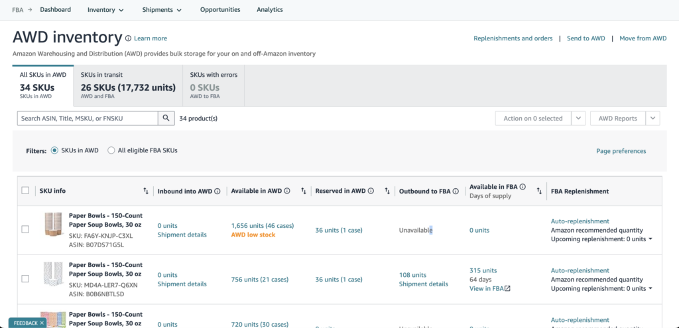Open product thumbnail for SKU FA6Y-KNJP-C3XL
Image resolution: width=679 pixels, height=328 pixels.
(54, 224)
